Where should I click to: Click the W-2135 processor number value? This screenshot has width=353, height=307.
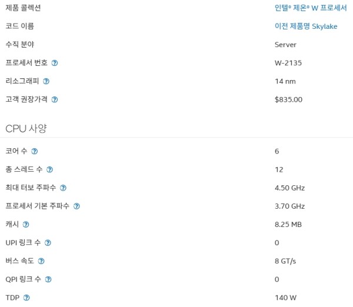click(x=288, y=63)
